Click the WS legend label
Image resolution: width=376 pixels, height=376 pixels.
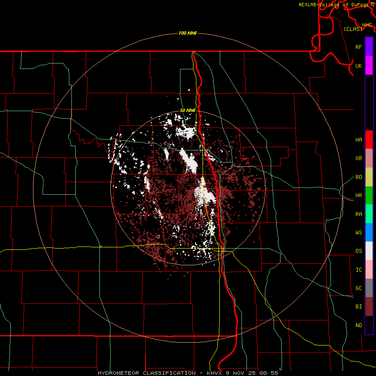tap(358, 233)
